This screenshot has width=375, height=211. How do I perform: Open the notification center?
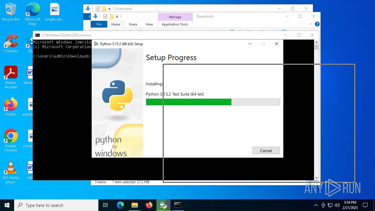(x=365, y=205)
